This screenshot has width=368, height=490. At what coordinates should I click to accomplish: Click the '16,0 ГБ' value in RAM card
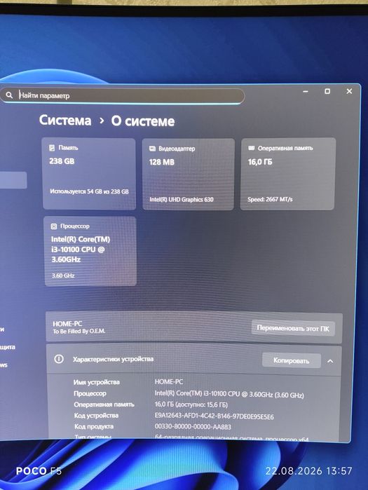pos(260,162)
